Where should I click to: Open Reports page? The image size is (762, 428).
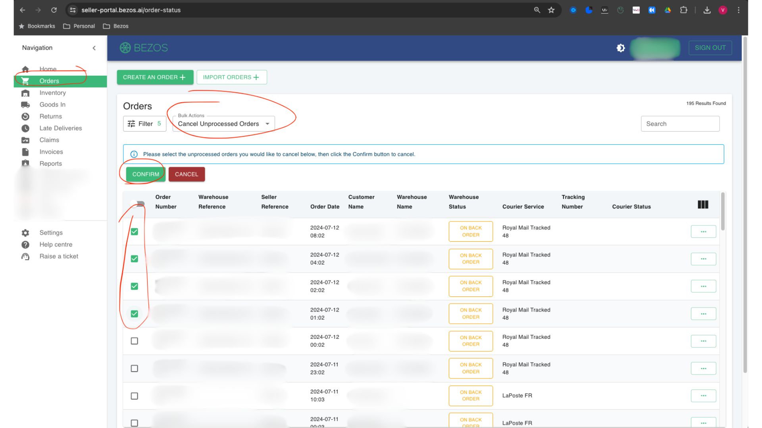60,164
